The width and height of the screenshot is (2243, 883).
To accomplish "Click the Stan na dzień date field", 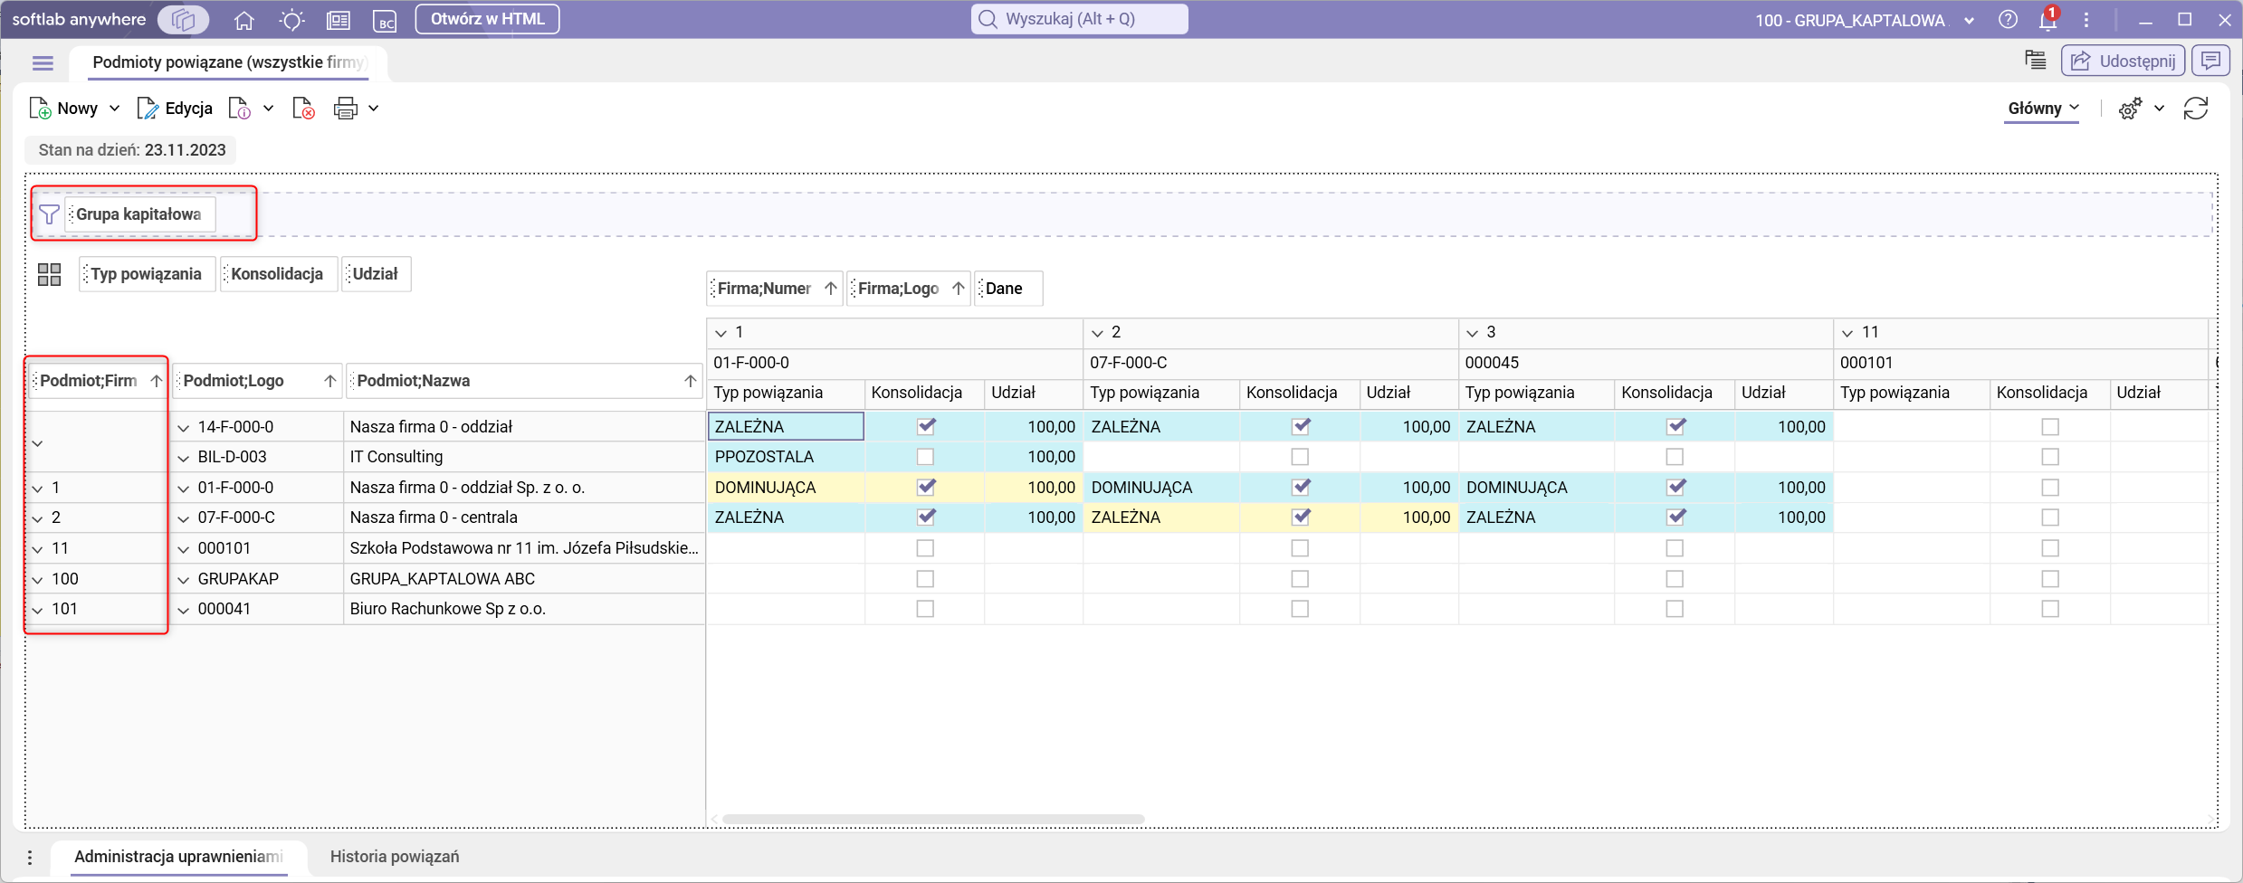I will pyautogui.click(x=131, y=150).
